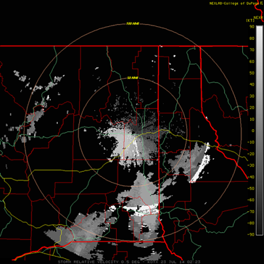The image size is (264, 264).
Task: Click the -30 value on velocity scale
Action: [251, 165]
